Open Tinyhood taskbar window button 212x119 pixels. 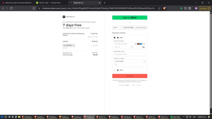pyautogui.click(x=89, y=117)
